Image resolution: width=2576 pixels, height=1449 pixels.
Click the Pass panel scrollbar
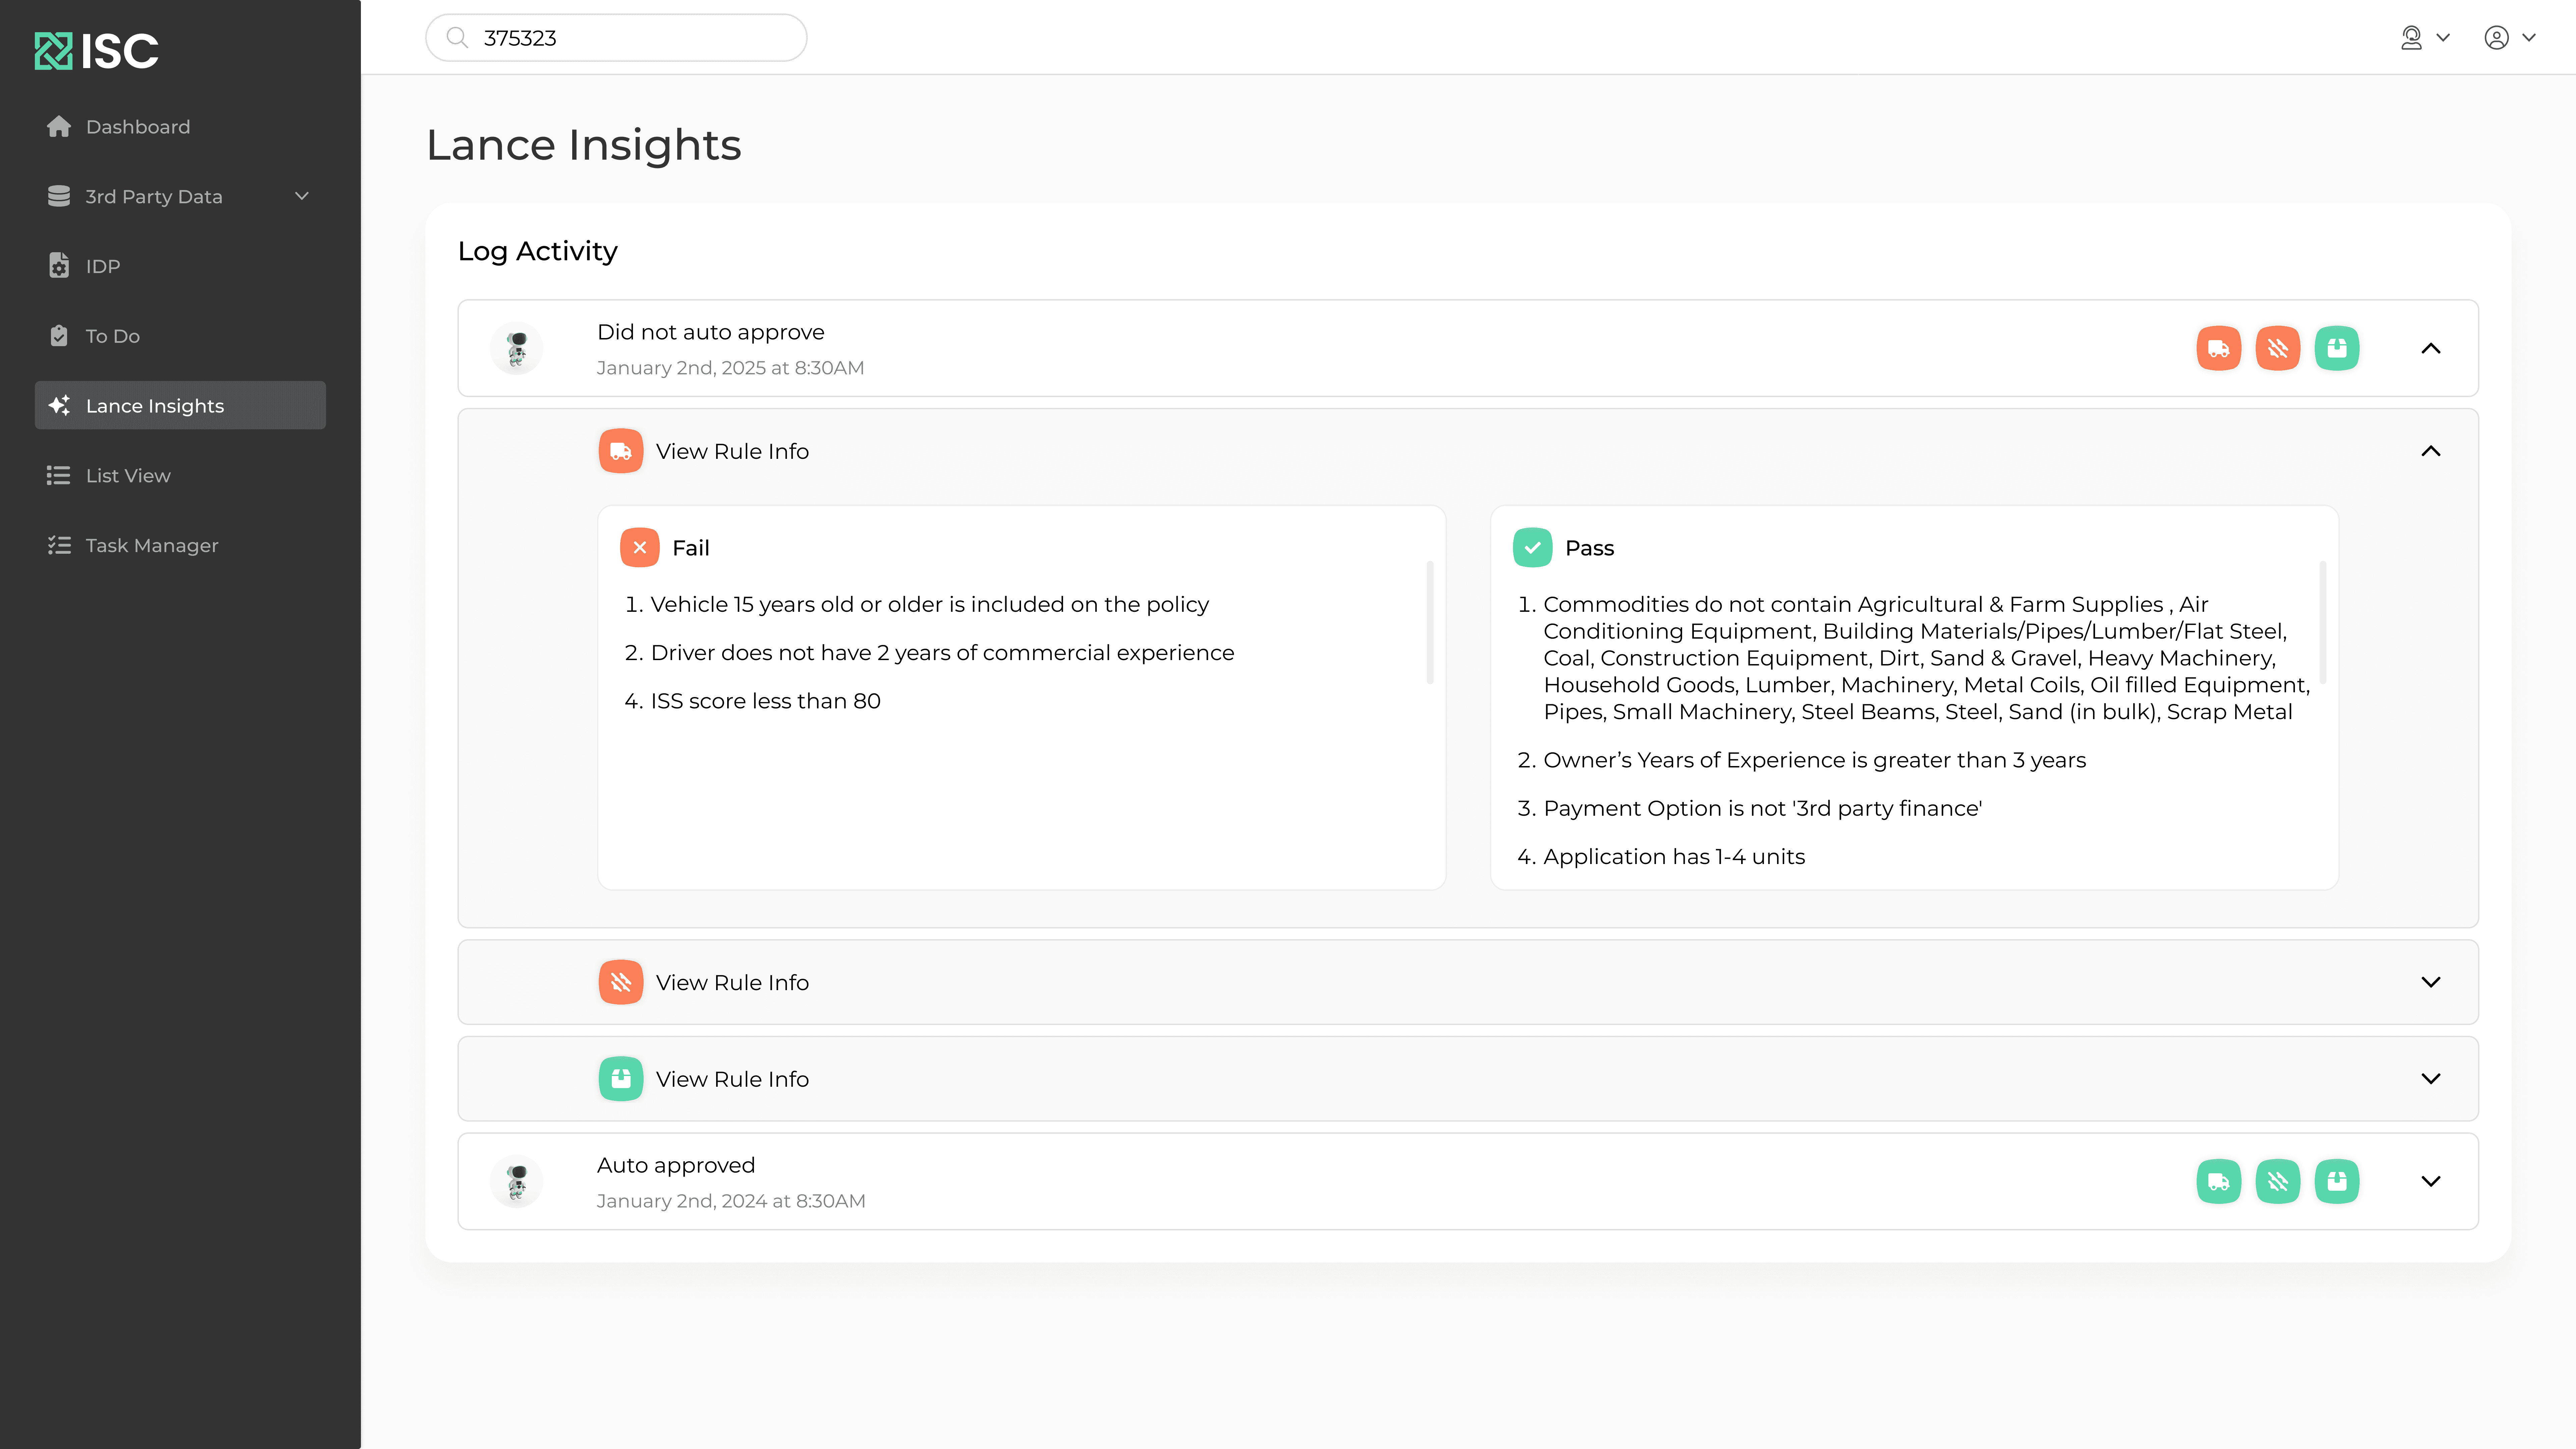point(2322,622)
